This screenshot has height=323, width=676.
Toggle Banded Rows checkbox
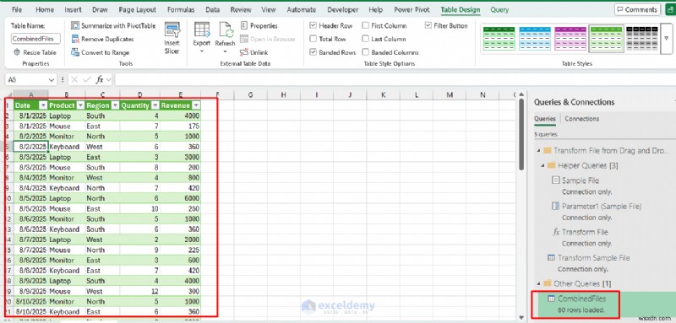[x=313, y=52]
